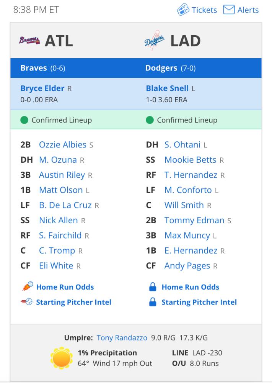Tap the lock icon beside Dodgers Home Run Odds

[153, 287]
